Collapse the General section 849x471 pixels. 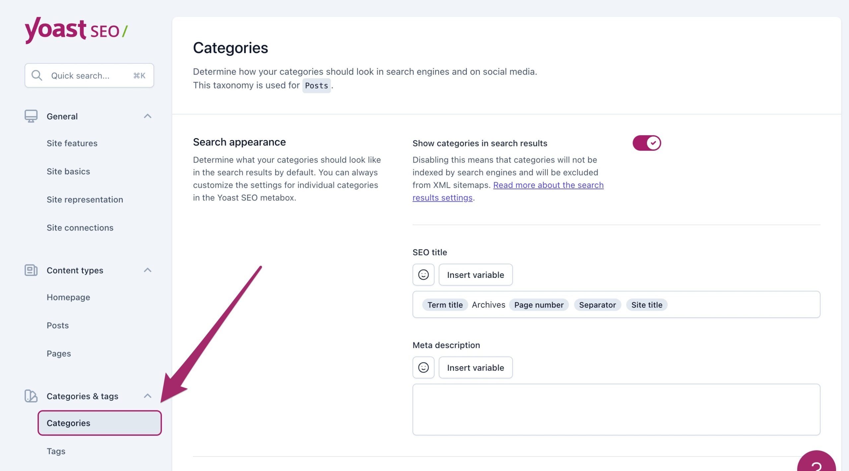[x=147, y=116]
